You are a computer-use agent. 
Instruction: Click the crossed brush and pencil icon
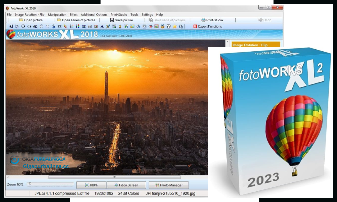pos(108,26)
